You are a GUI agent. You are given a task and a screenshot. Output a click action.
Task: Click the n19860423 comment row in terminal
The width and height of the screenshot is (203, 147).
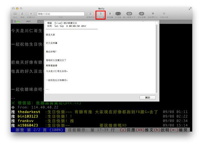(99, 126)
